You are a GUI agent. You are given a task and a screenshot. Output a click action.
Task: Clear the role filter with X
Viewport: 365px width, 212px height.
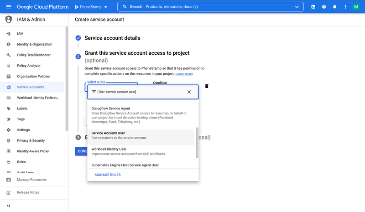click(189, 92)
